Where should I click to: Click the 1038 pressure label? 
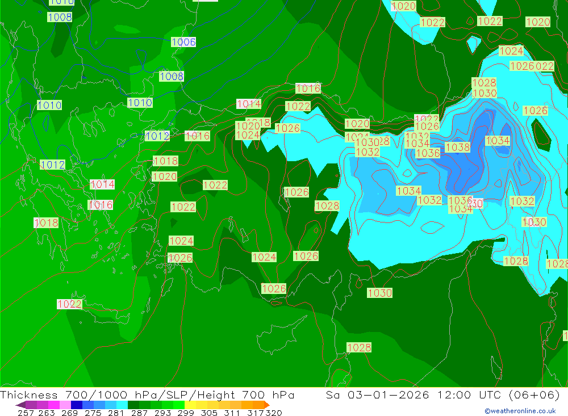coord(457,148)
